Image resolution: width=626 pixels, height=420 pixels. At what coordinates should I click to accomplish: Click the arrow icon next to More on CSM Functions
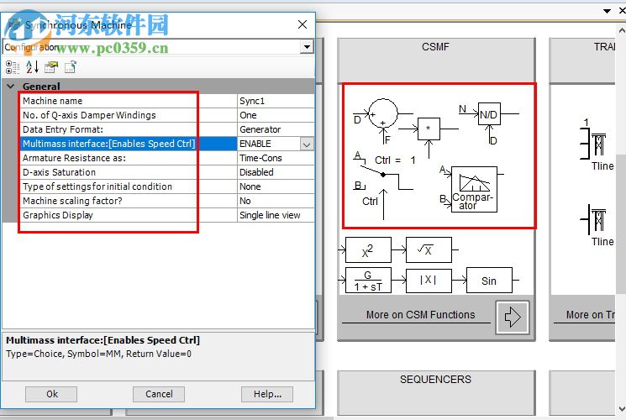point(513,318)
